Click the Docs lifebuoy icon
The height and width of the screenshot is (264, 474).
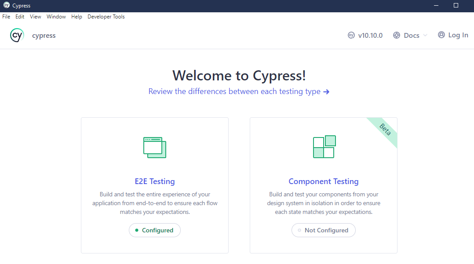[x=397, y=36]
